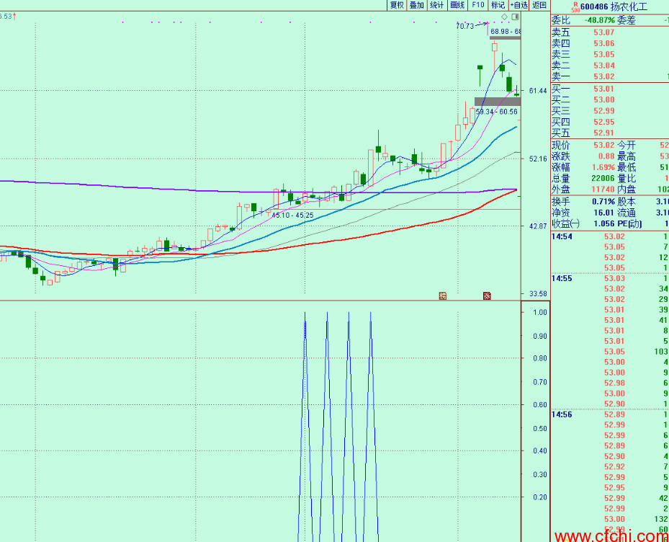Click the 最高 label in quote panel
Viewport: 669px width, 542px height.
627,156
